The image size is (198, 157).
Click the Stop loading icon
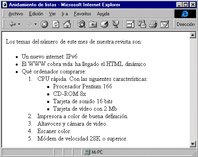44,24
